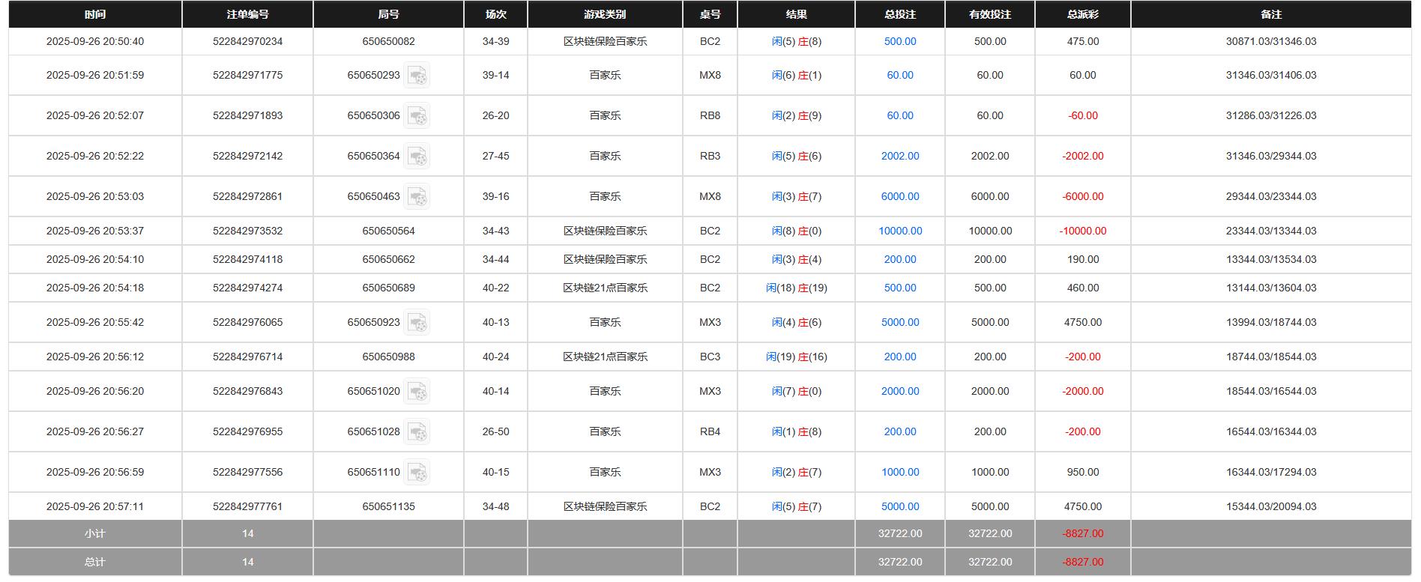Open video replay icon for round 650651028
This screenshot has height=582, width=1421.
tap(417, 431)
